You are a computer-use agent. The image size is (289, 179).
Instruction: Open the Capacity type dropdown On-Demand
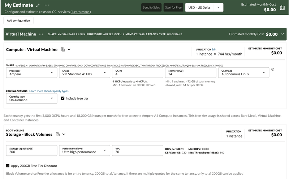pos(31,98)
